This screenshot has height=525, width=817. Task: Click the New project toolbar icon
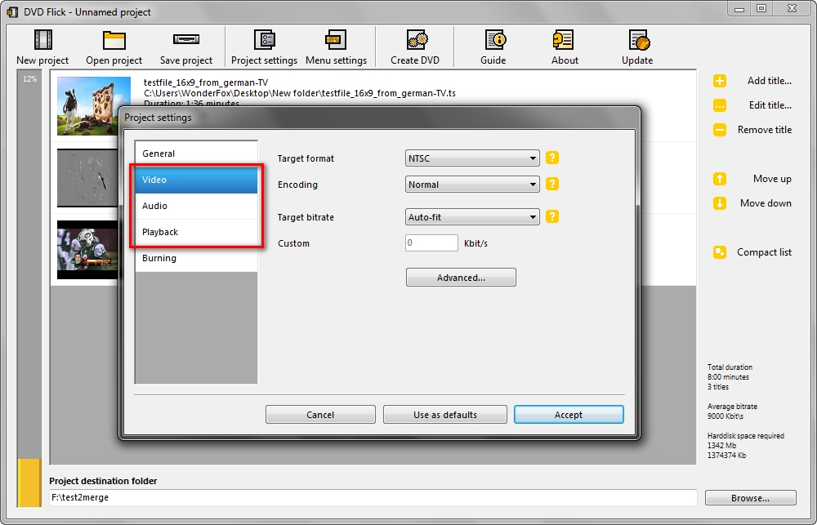pyautogui.click(x=42, y=40)
